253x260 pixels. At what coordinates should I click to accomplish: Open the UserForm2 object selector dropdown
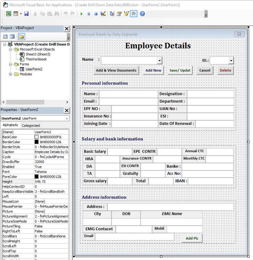tap(67, 119)
